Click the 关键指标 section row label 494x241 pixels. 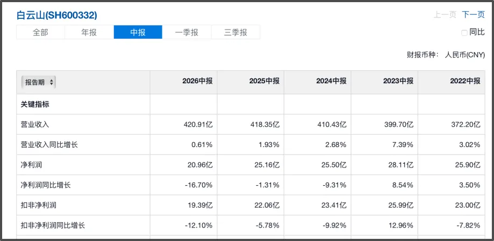click(x=34, y=105)
